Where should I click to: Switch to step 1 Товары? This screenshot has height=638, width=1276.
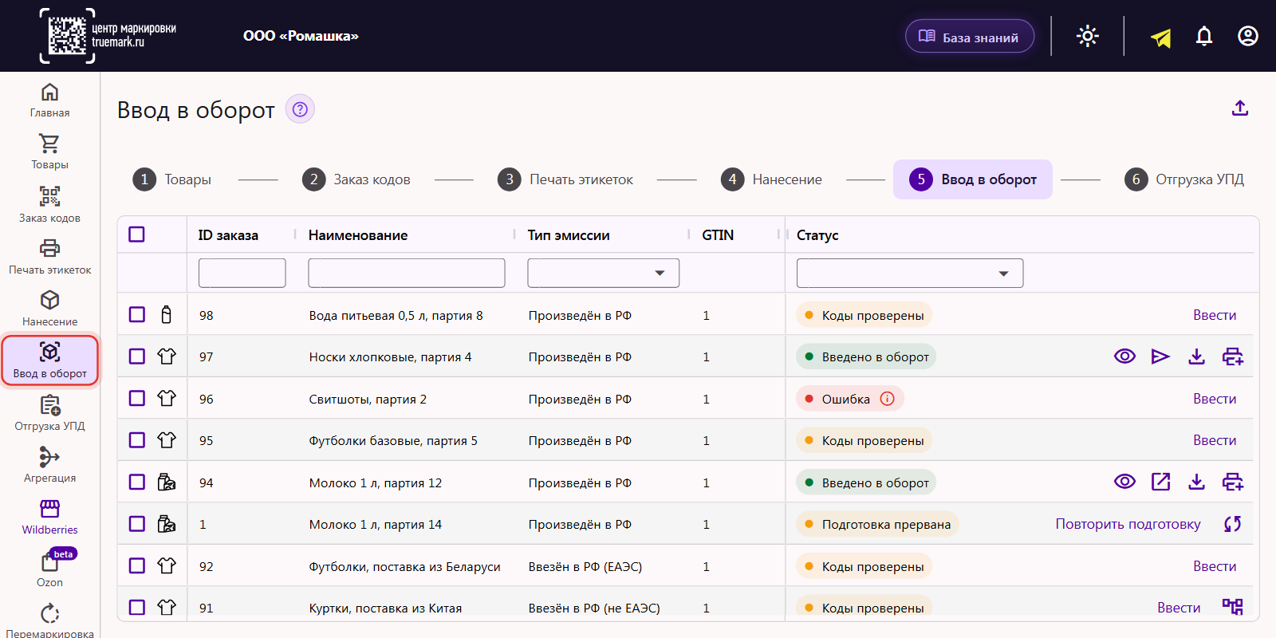coord(172,179)
